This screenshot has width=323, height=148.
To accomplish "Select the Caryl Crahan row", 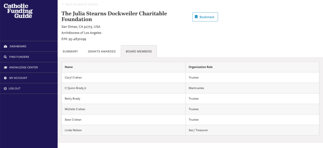I will (x=191, y=78).
